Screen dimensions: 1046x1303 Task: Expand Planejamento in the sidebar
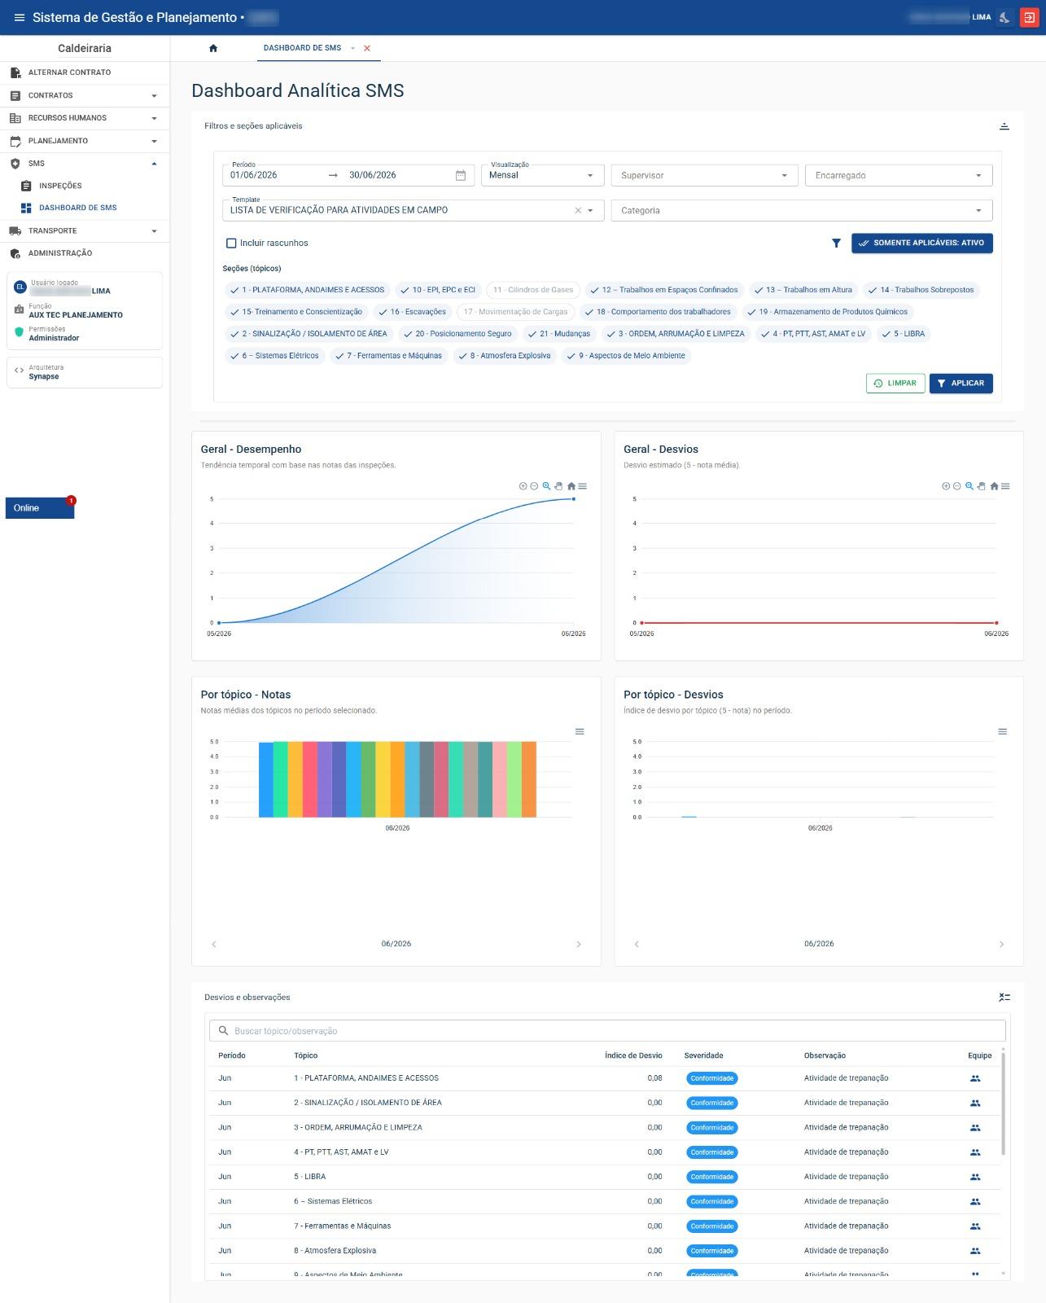pyautogui.click(x=85, y=141)
